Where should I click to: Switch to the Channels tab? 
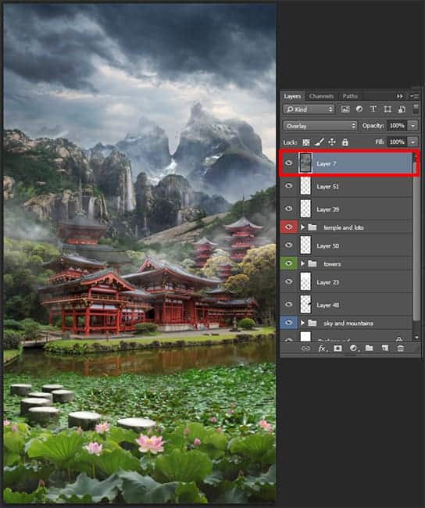321,96
